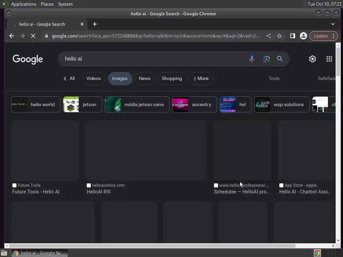Open the System menu
Image resolution: width=343 pixels, height=257 pixels.
click(65, 4)
